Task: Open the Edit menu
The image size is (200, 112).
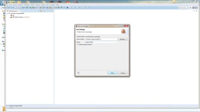Action: tap(11, 5)
